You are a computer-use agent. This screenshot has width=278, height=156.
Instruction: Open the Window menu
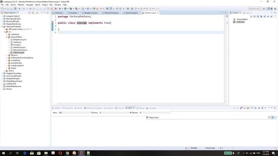58,5
